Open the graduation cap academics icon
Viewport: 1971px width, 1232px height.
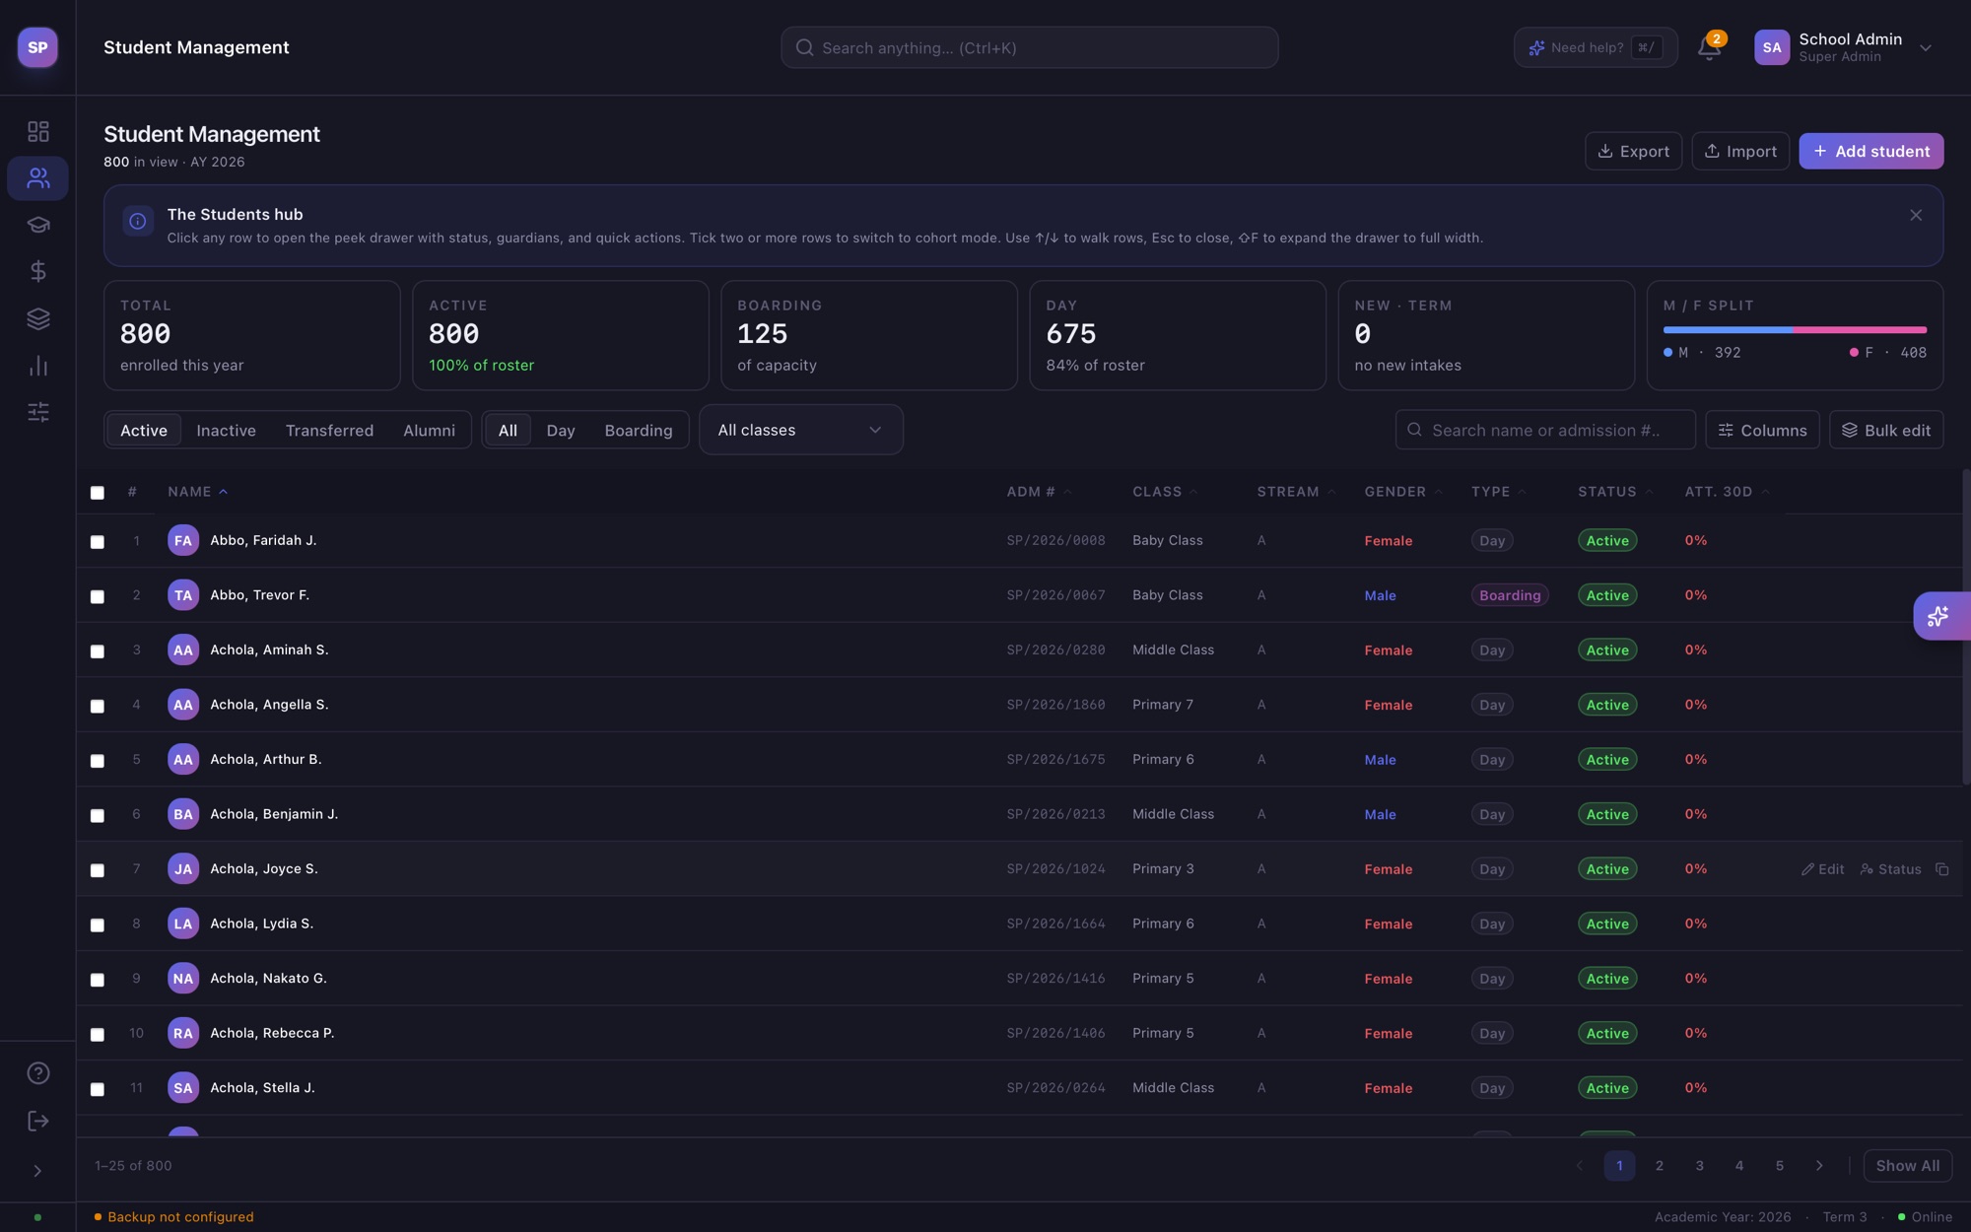pyautogui.click(x=37, y=225)
